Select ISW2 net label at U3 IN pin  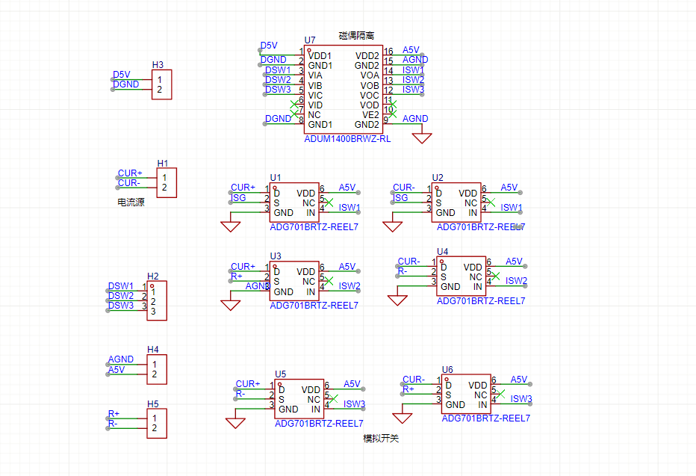[x=349, y=286]
